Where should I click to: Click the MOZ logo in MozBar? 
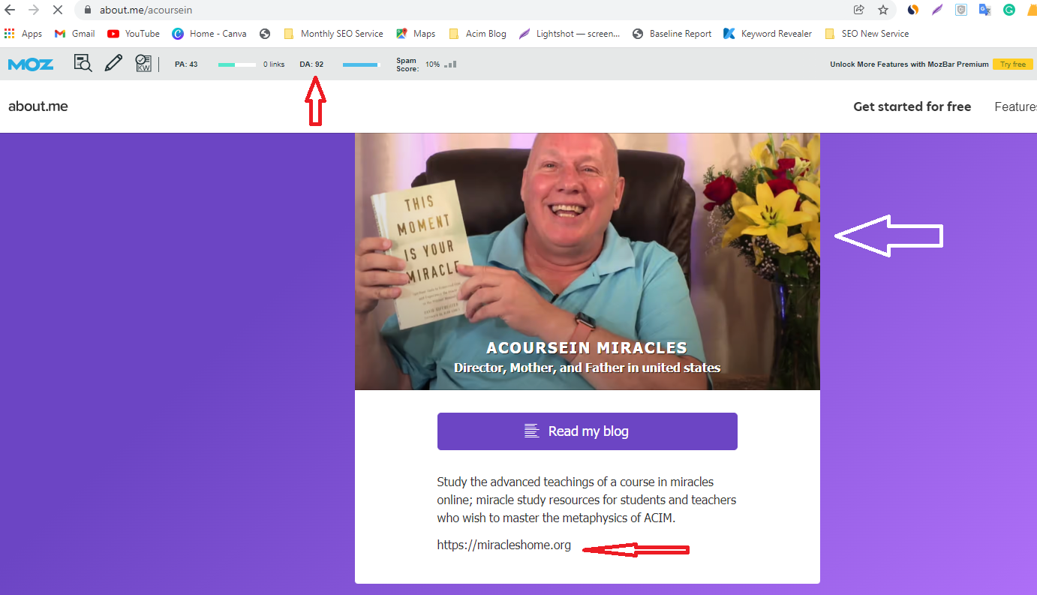pos(31,65)
